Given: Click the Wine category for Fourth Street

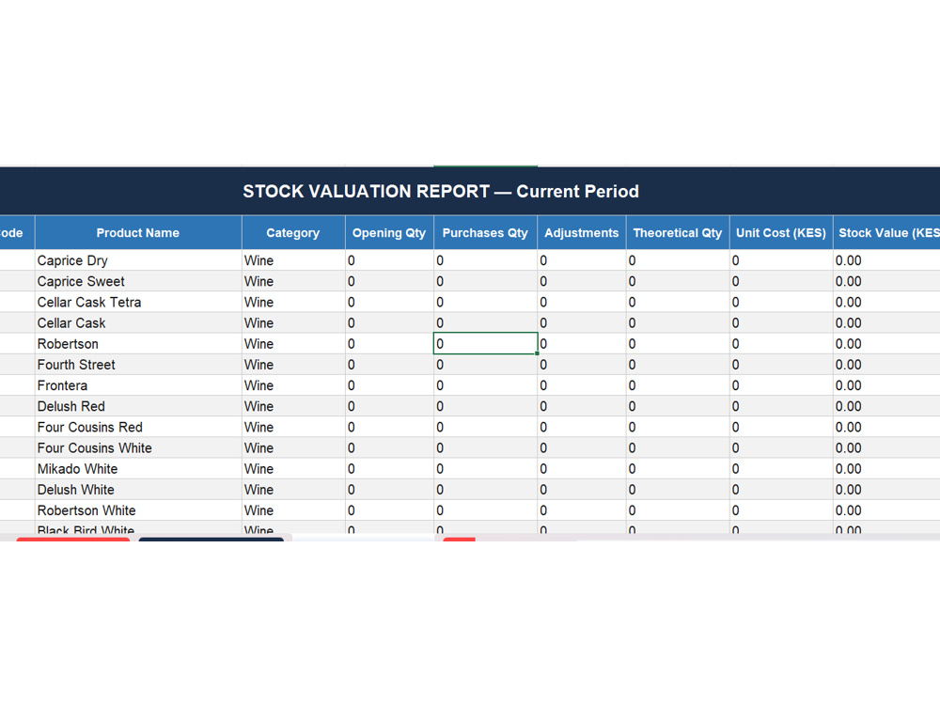Looking at the screenshot, I should [293, 365].
